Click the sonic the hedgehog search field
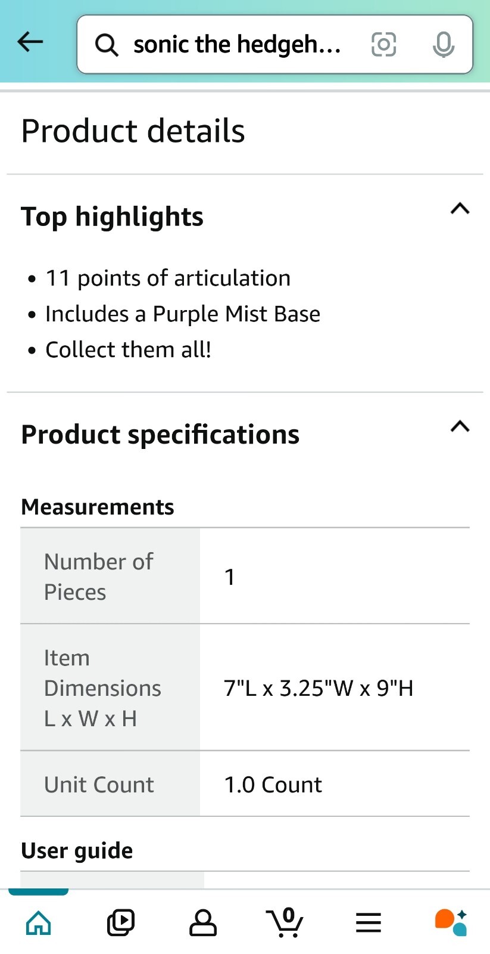The height and width of the screenshot is (954, 490). [275, 45]
